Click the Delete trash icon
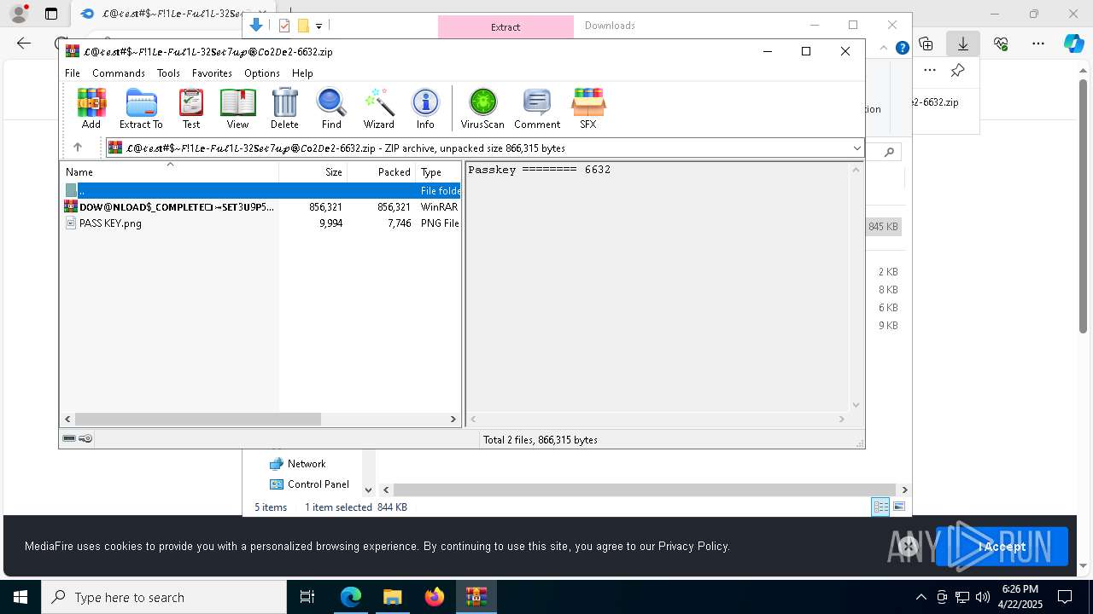Image resolution: width=1093 pixels, height=614 pixels. click(x=284, y=108)
